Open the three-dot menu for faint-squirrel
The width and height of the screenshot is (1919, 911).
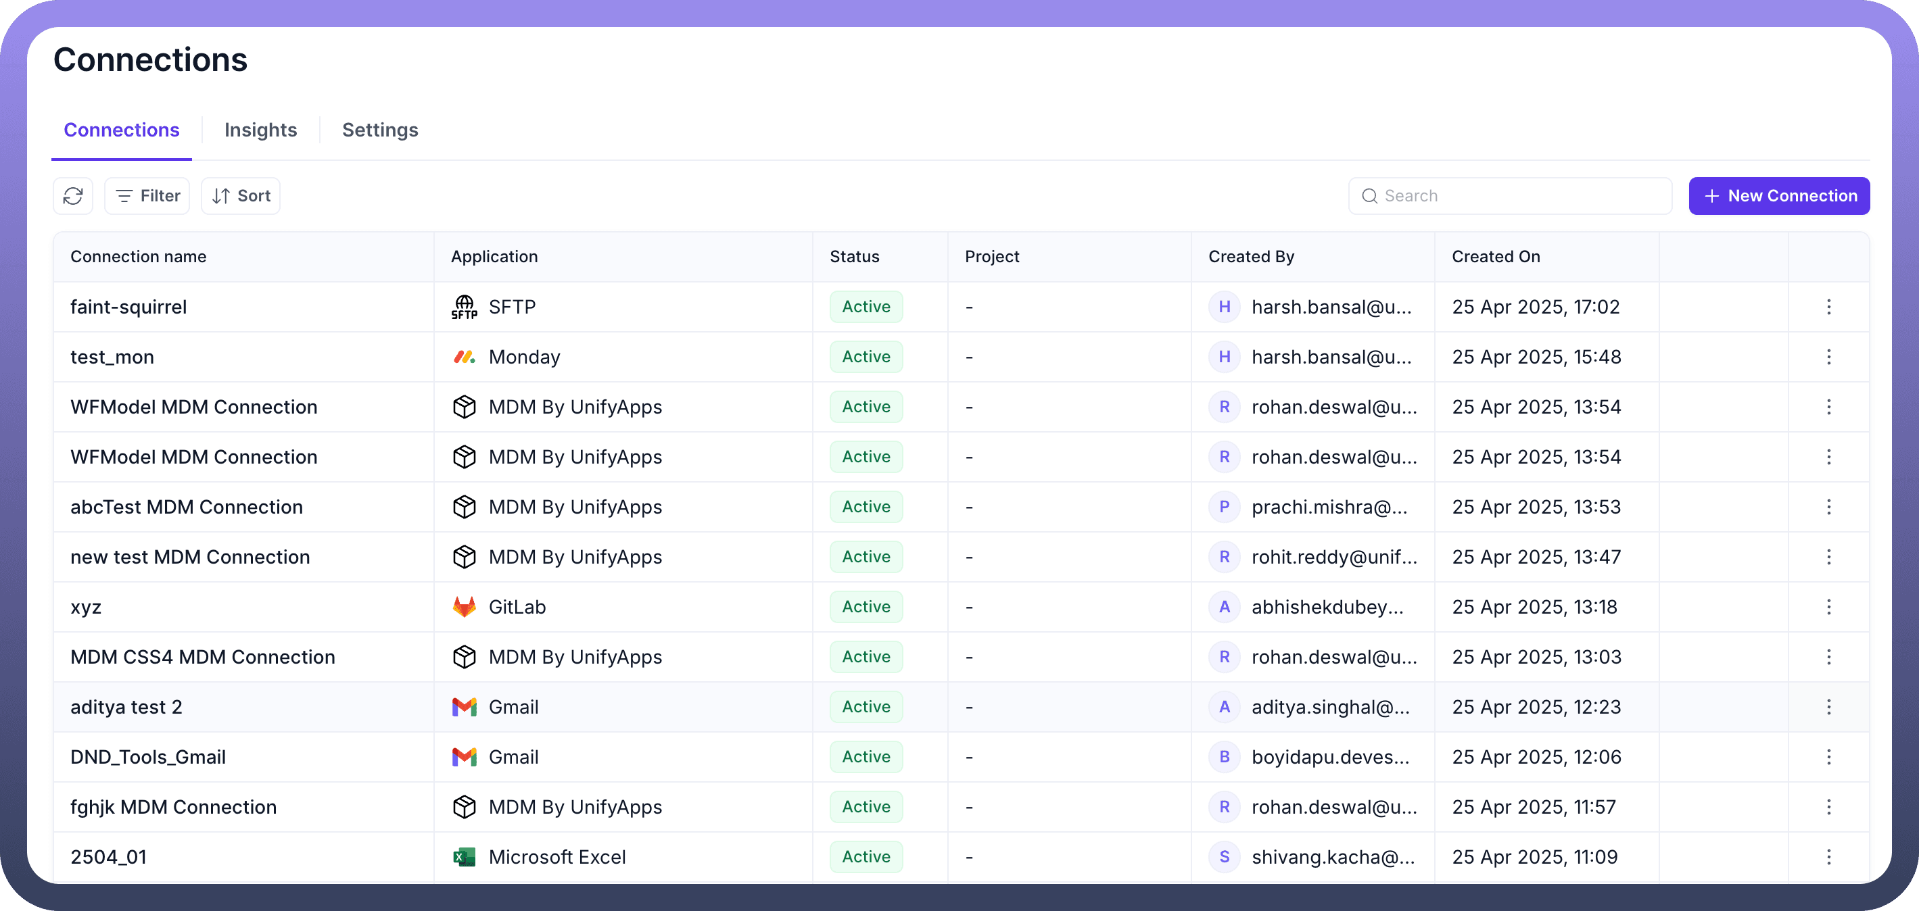1828,307
